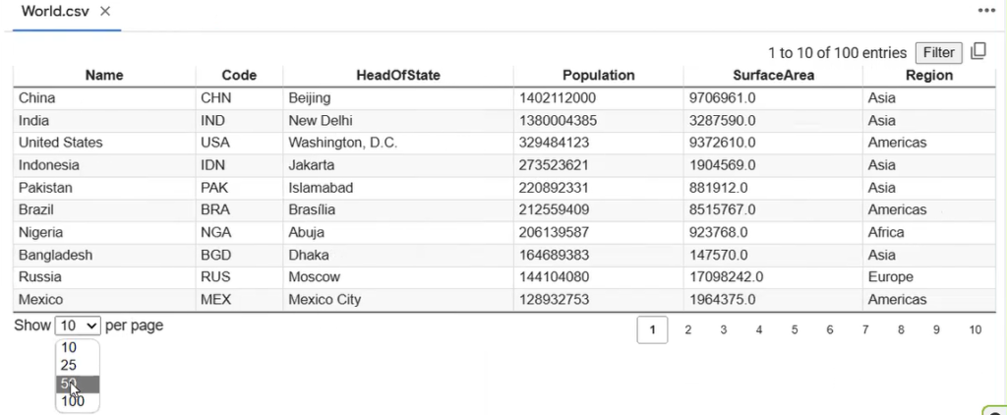
Task: Click the CHN code cell
Action: (239, 98)
